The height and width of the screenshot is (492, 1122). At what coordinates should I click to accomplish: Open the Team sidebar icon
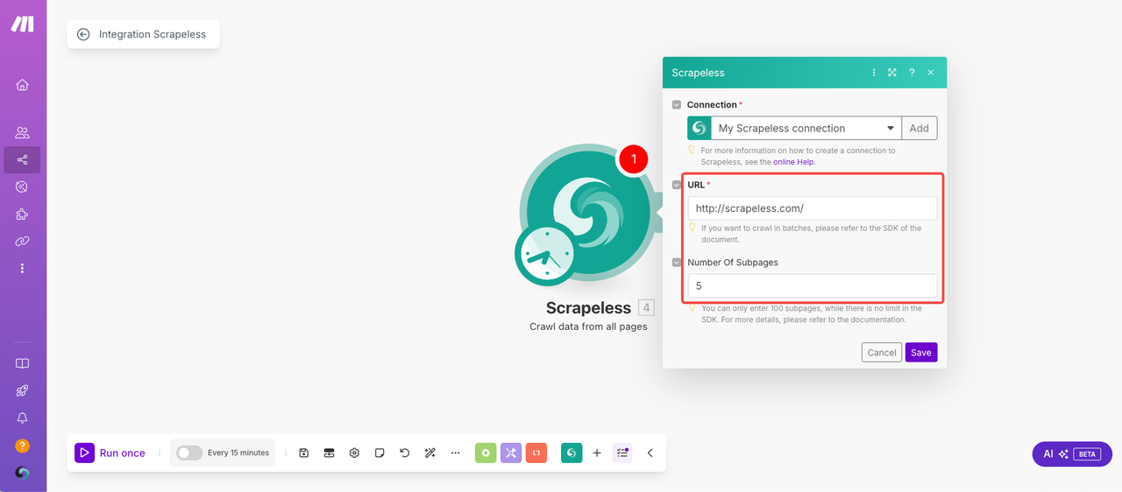(x=22, y=133)
